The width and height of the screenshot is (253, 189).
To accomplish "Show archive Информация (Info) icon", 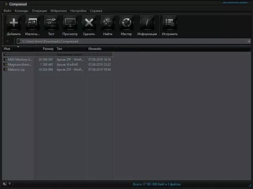I will [x=147, y=23].
